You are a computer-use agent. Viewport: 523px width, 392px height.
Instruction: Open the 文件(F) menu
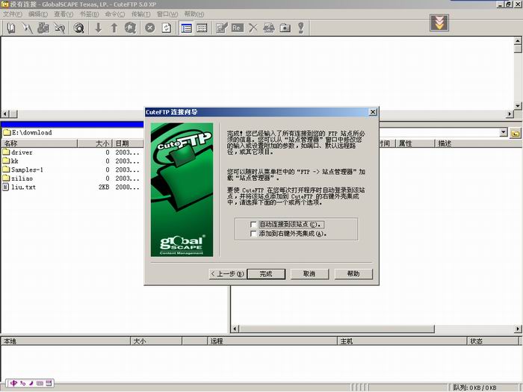[13, 14]
